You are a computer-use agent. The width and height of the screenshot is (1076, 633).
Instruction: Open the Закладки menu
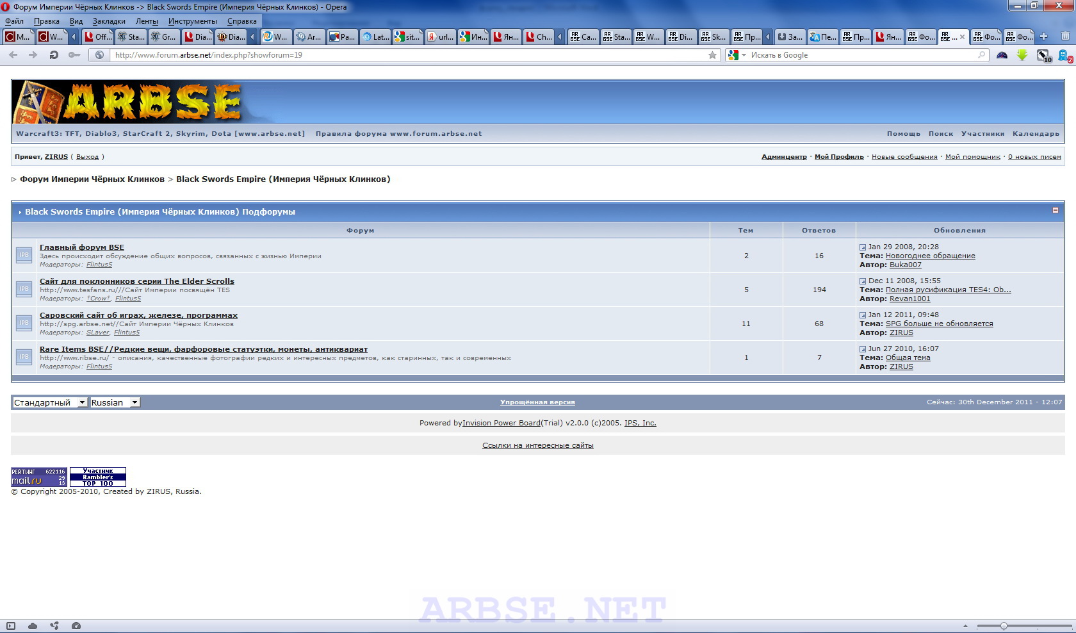[x=109, y=21]
